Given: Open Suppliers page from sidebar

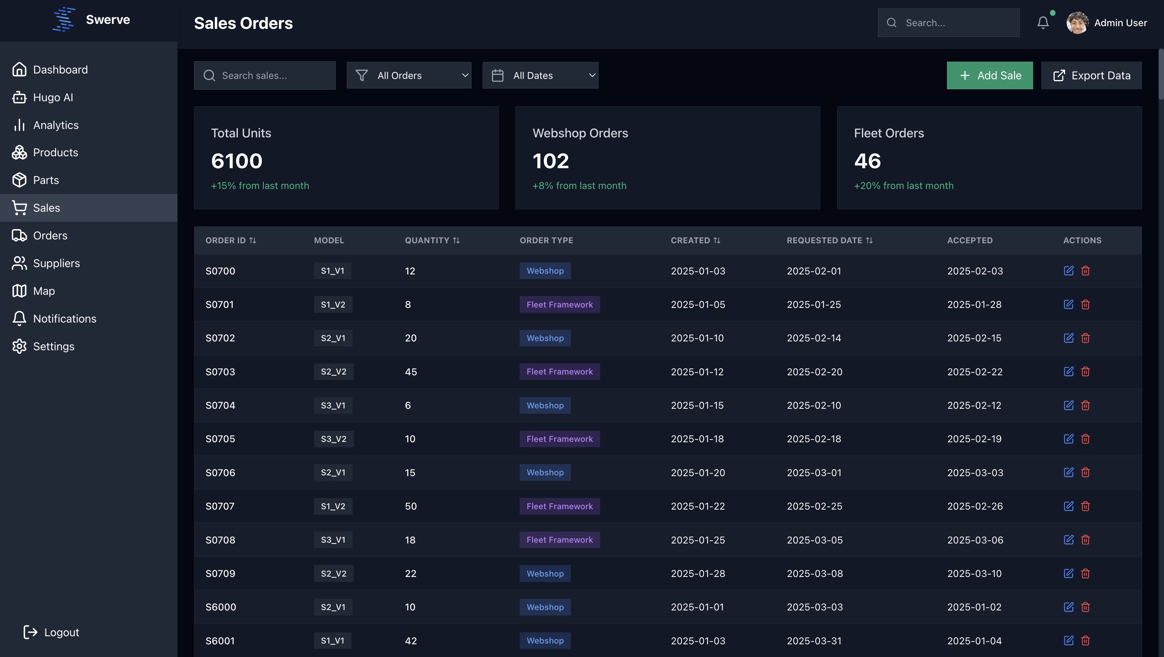Looking at the screenshot, I should tap(56, 263).
